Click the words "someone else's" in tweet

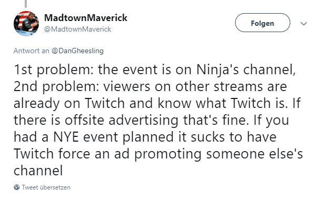pos(255,154)
